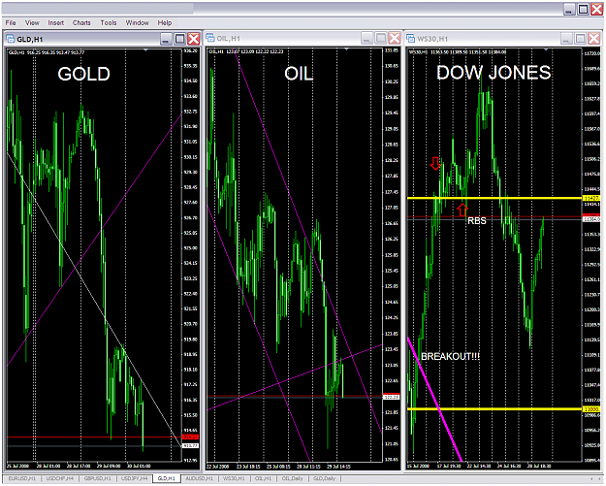Close the main terminal window

(x=596, y=10)
